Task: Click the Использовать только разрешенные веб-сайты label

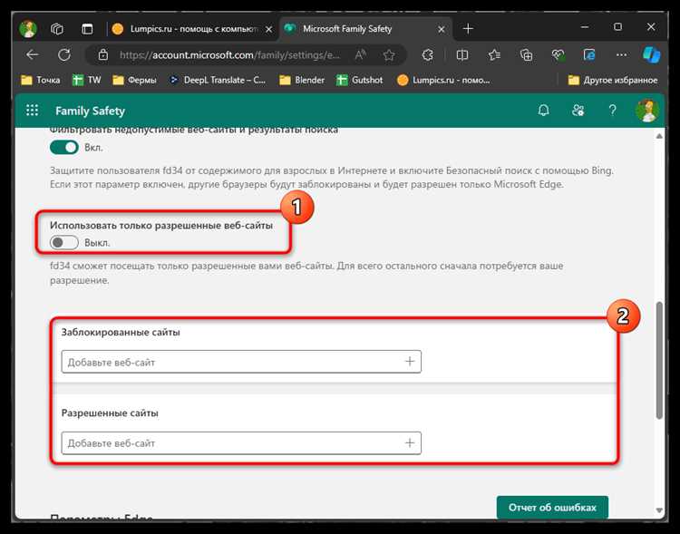Action: (x=161, y=225)
